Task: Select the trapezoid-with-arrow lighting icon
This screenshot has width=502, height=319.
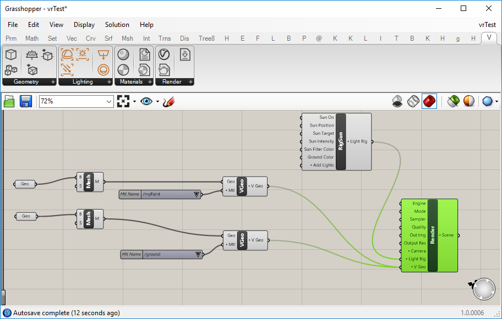Action: 103,54
